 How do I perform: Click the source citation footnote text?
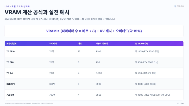[x=29, y=103]
